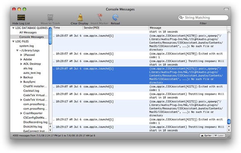Open system.log in the sidebar
The image size is (241, 153).
pyautogui.click(x=26, y=46)
